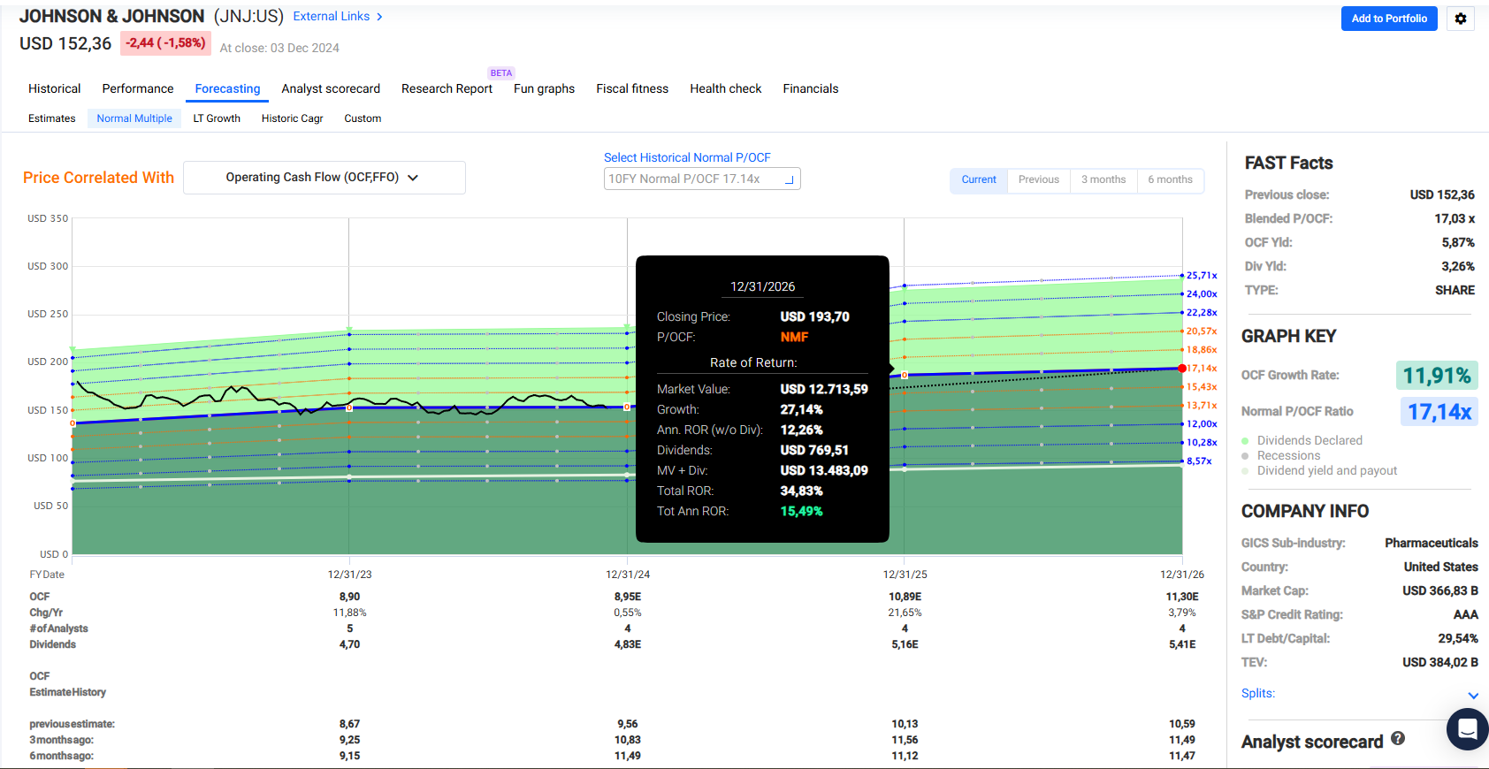Toggle Dividends Declared legend item

[x=1309, y=440]
